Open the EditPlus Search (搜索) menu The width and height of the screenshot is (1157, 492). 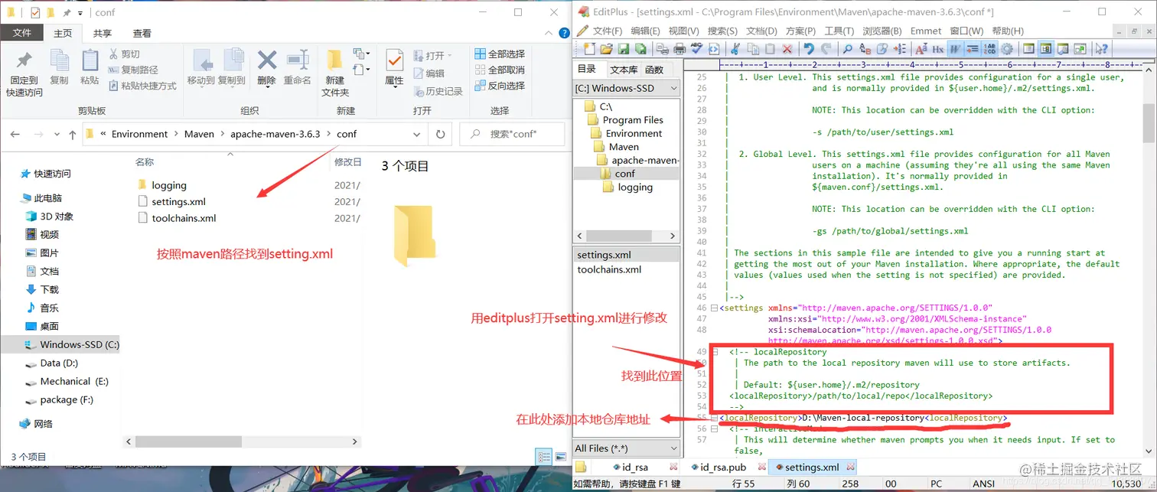[722, 31]
